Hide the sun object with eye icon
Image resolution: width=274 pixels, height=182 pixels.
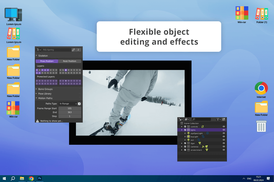coord(224,140)
